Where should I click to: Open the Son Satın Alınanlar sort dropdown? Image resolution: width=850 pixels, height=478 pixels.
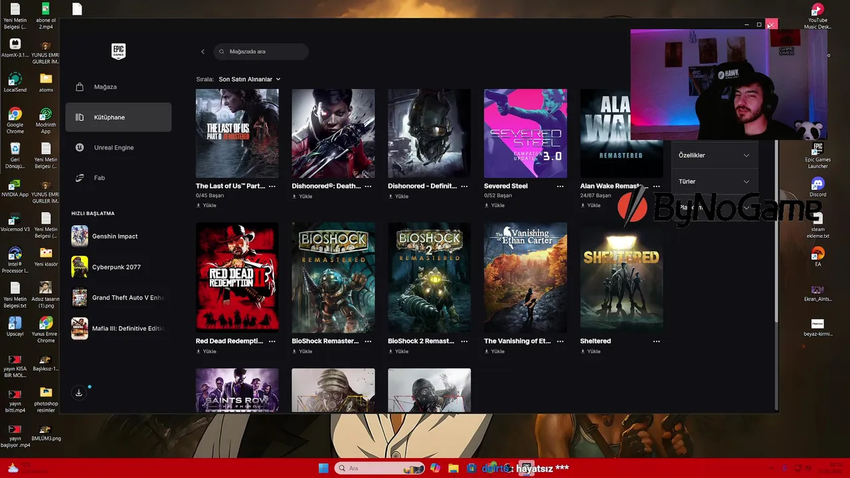pyautogui.click(x=250, y=79)
